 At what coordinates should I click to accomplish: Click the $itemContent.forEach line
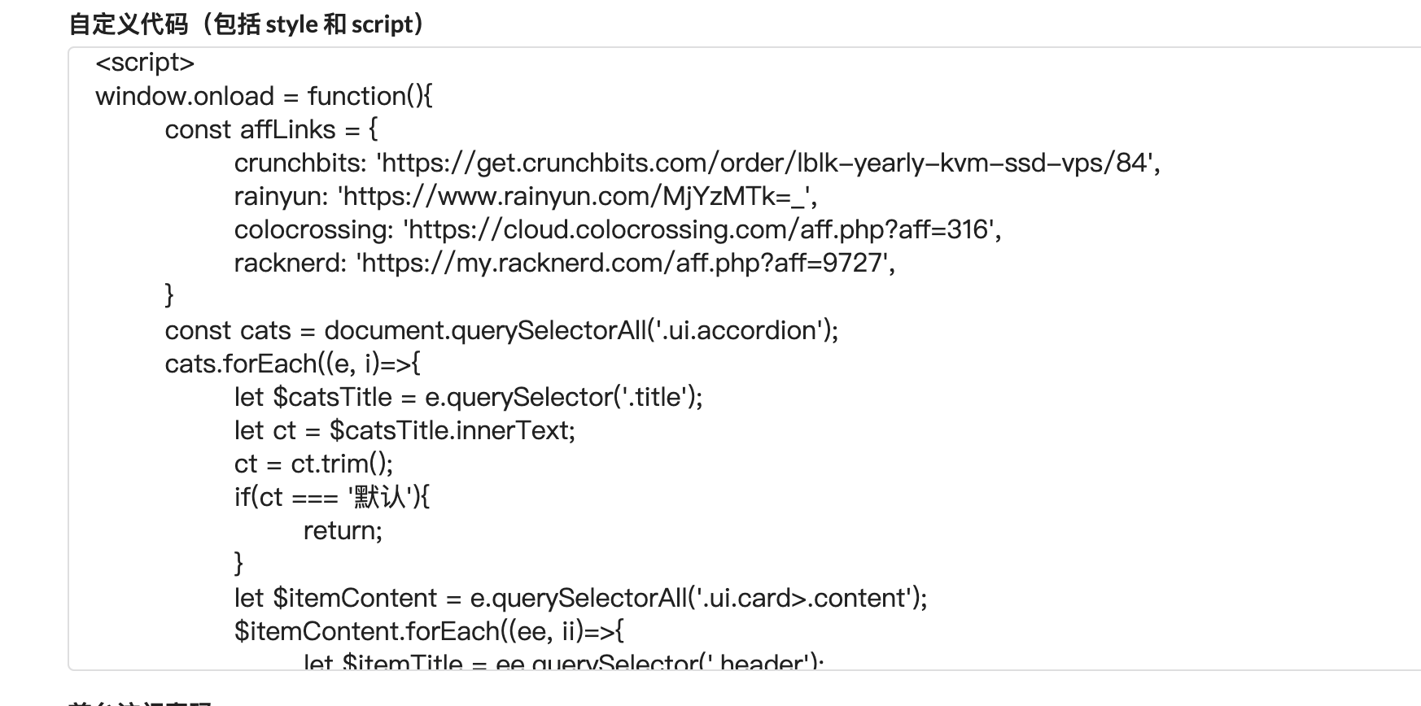(x=429, y=631)
